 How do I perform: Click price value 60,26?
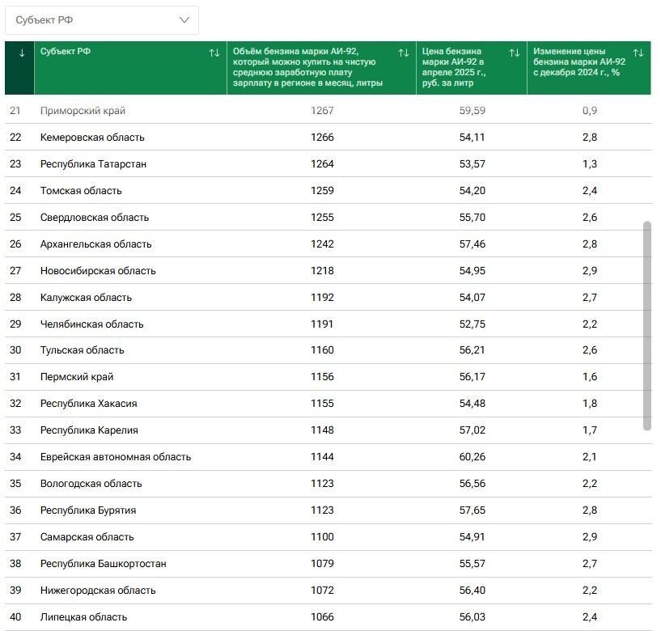472,456
